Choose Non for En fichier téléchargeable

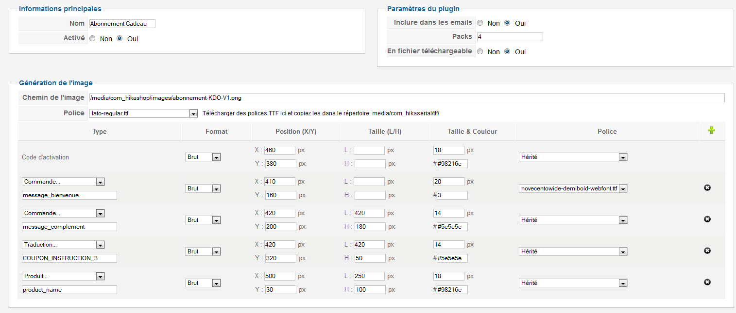point(480,51)
